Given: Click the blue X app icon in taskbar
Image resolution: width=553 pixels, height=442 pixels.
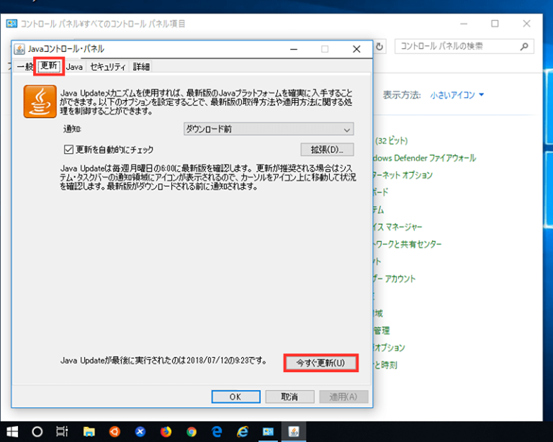Looking at the screenshot, I should coord(140,432).
